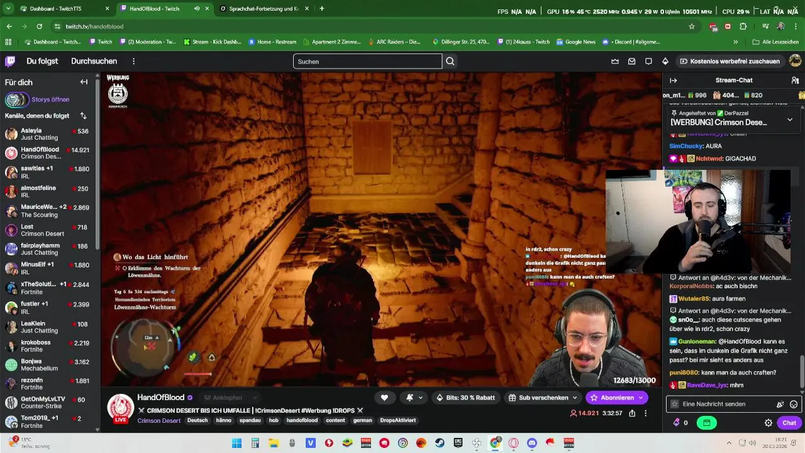Open the apps grid in bookmarks bar
Viewport: 805px width, 453px height.
[8, 42]
